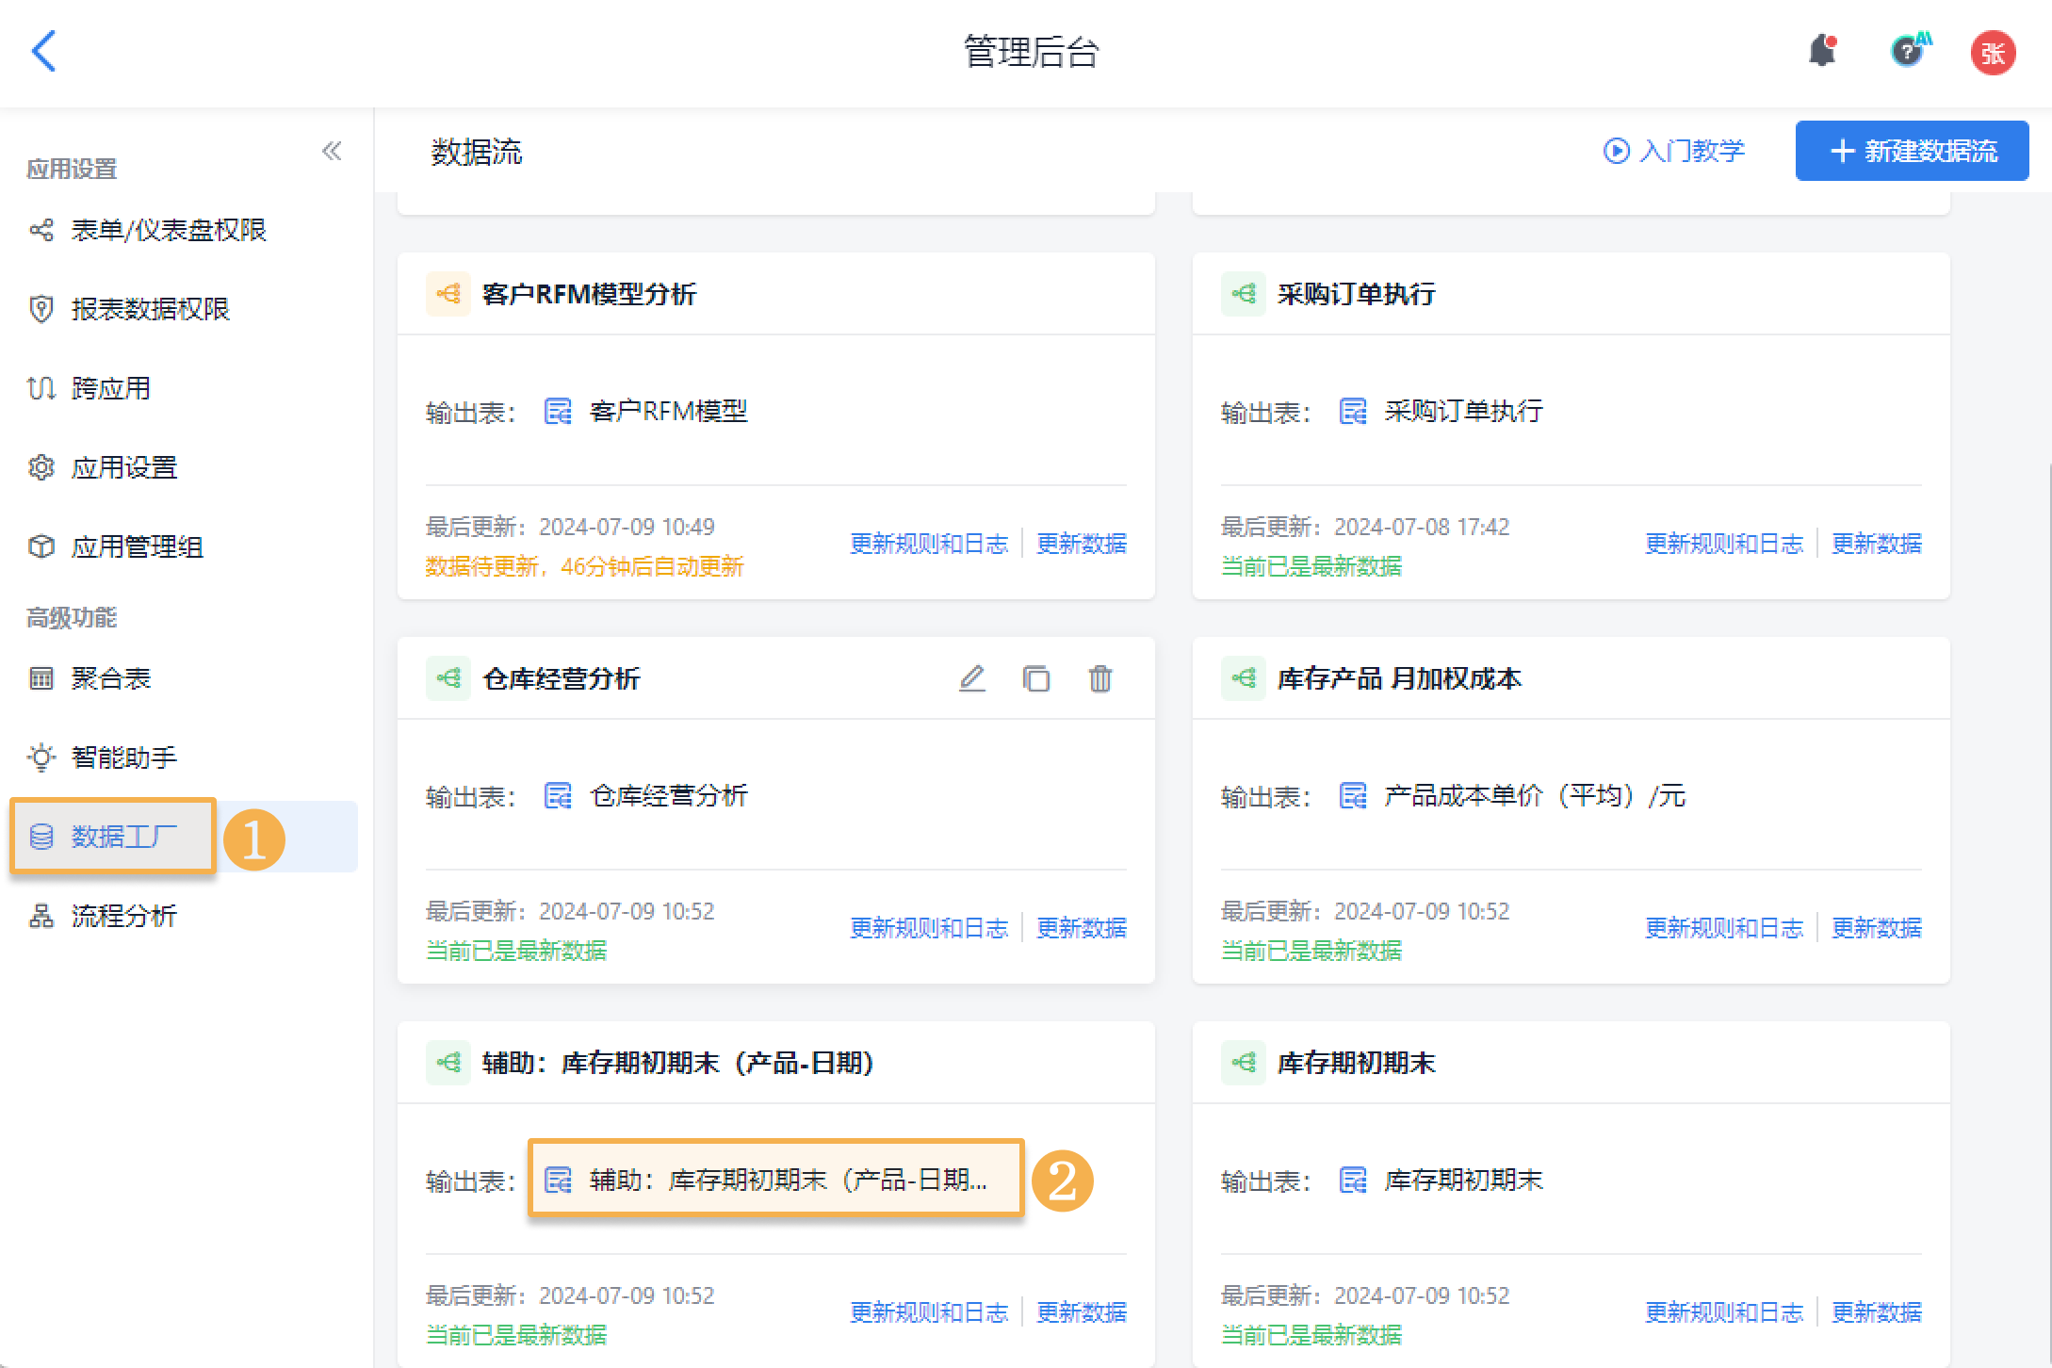
Task: Edit the 仓库经营分析 data flow
Action: pyautogui.click(x=971, y=678)
